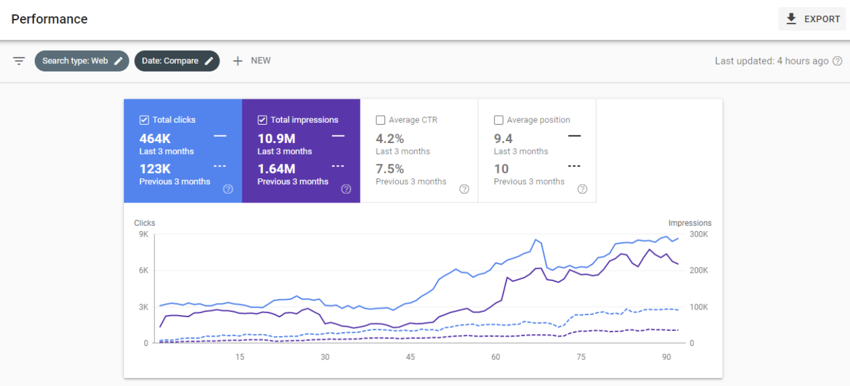Image resolution: width=850 pixels, height=386 pixels.
Task: Open the help icon in the Average CTR card
Action: coord(464,189)
